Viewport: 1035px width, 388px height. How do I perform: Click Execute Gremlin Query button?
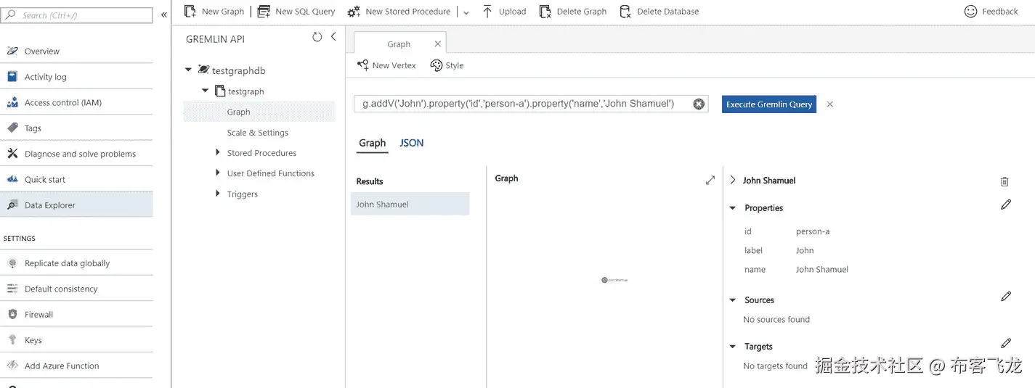[769, 104]
